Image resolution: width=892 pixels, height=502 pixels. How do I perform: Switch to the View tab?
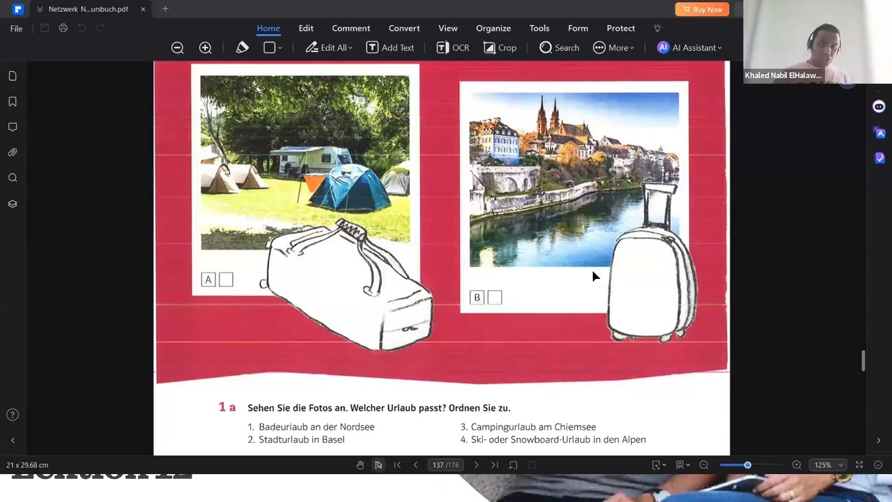coord(448,28)
